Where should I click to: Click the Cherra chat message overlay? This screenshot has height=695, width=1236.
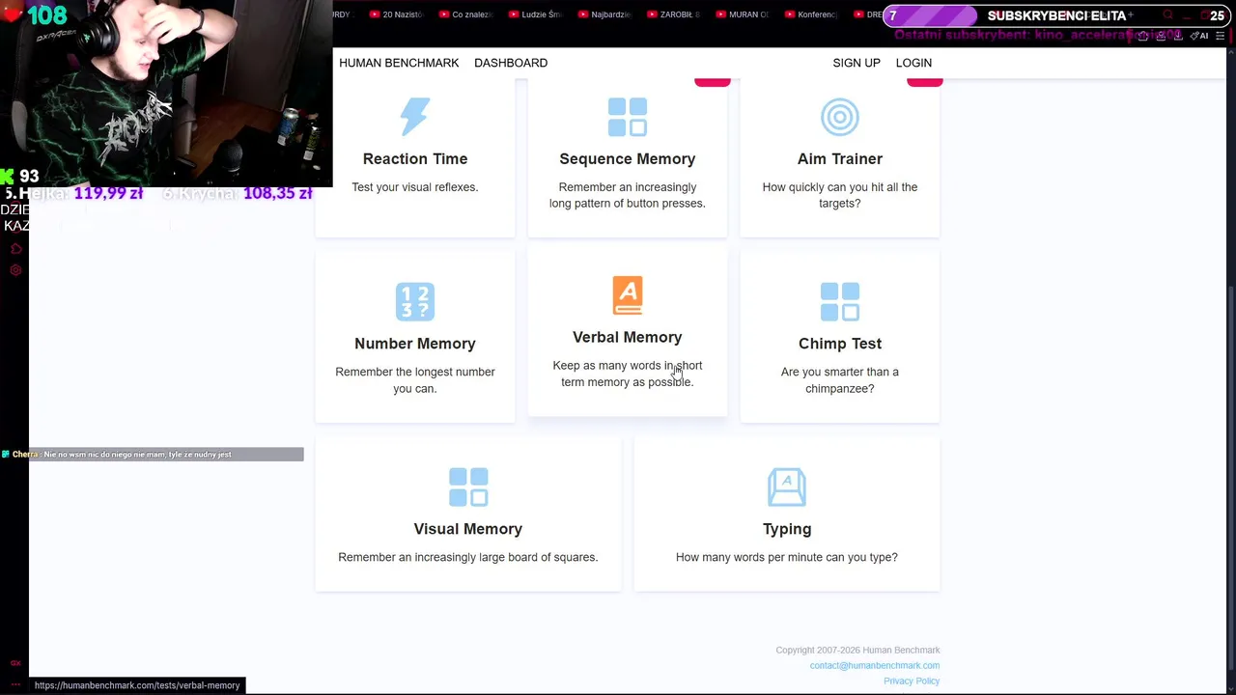tap(153, 454)
